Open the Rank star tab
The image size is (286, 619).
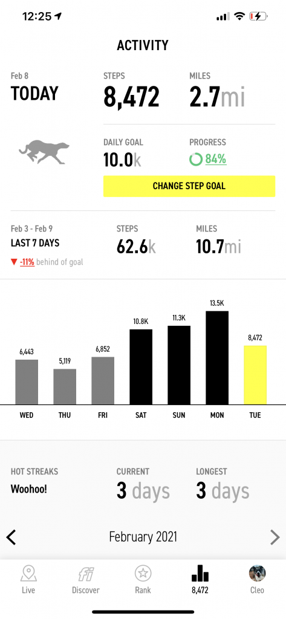point(143,578)
